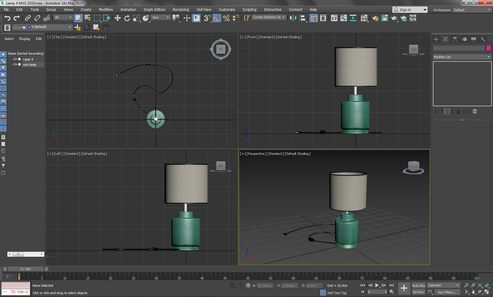Go to the animation end frame
Screen dimensions: 493x297
pyautogui.click(x=391, y=285)
